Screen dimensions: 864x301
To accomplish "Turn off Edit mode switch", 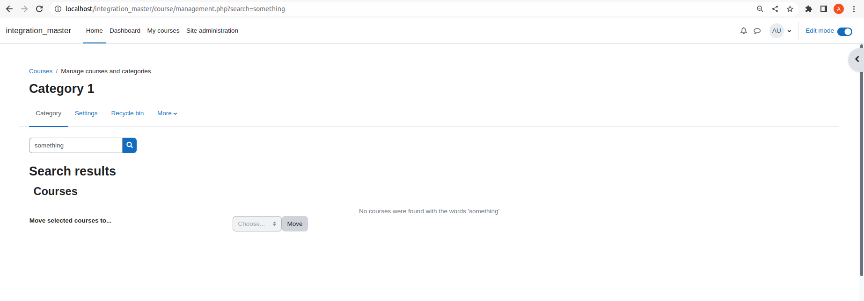I will click(845, 31).
